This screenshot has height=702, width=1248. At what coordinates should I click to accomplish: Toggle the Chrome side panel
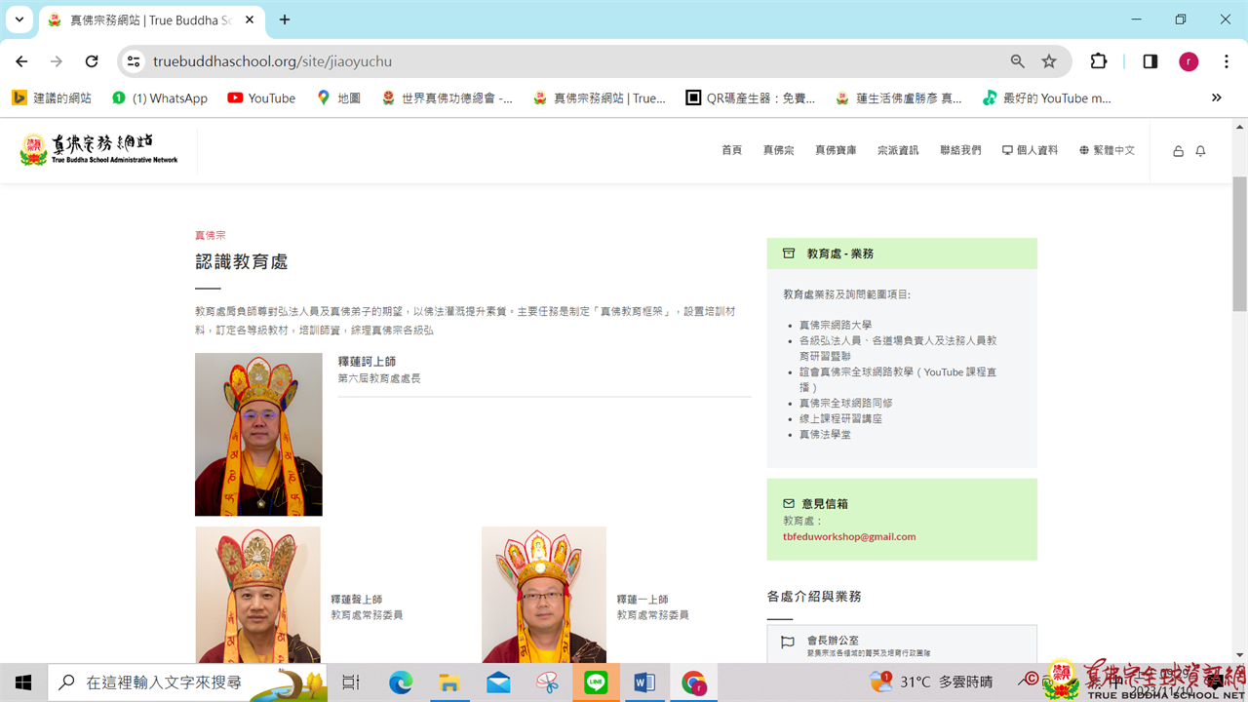tap(1150, 61)
